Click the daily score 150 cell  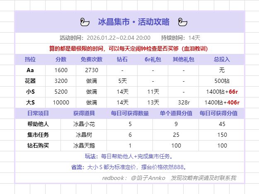pos(222,135)
